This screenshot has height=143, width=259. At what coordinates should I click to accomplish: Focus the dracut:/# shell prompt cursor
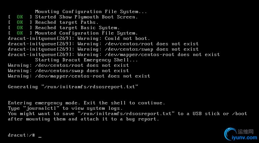(40, 135)
